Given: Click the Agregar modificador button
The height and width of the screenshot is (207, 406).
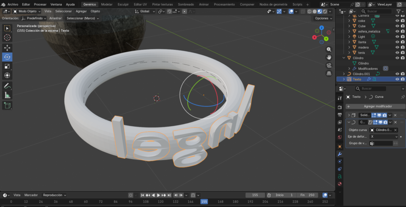Looking at the screenshot, I should (x=375, y=106).
